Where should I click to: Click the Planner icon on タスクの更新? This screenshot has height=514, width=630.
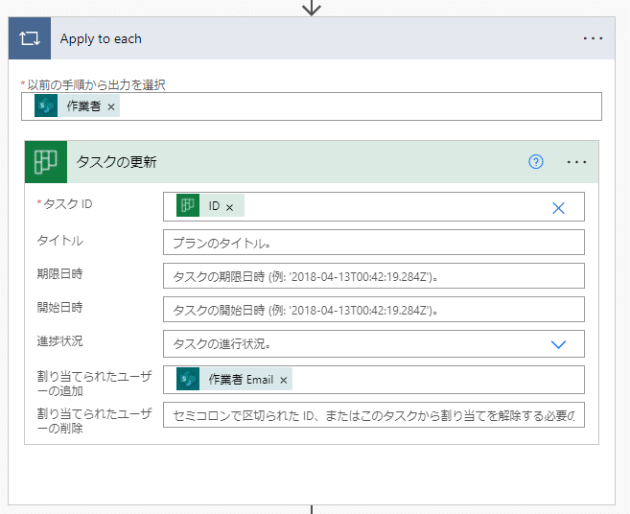tap(46, 162)
